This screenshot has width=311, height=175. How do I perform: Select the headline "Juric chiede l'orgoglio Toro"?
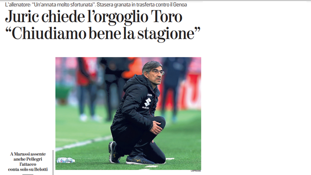click(x=93, y=17)
